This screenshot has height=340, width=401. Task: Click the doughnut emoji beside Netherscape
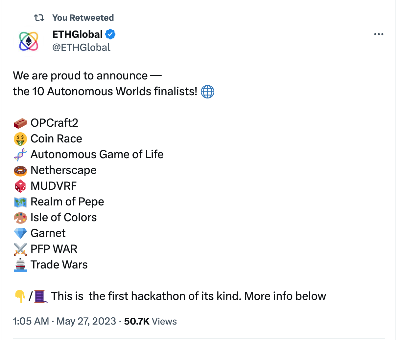pos(20,170)
